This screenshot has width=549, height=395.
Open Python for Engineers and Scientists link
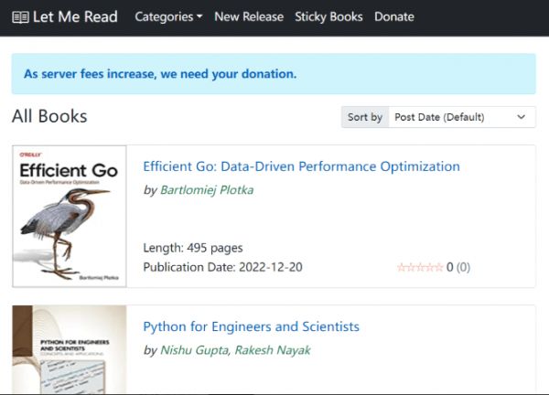251,326
